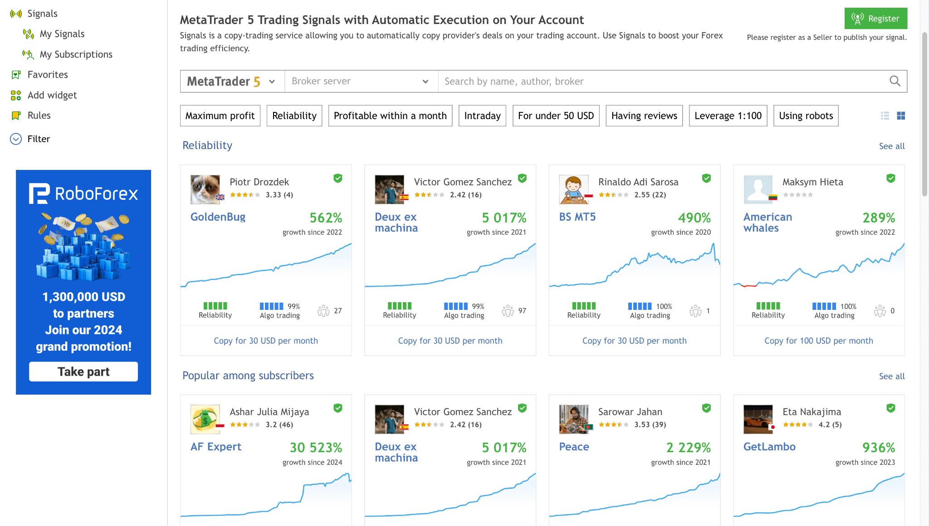Click Piotr Drozdek's grumpy cat avatar
929x526 pixels.
[205, 189]
